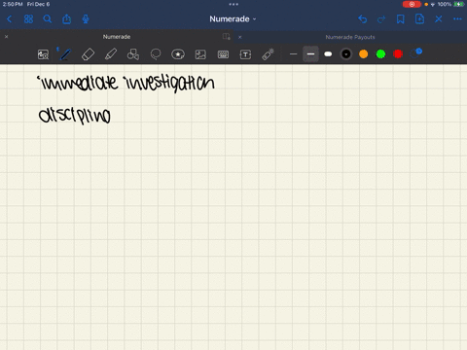The width and height of the screenshot is (467, 350).
Task: Open the more options ellipsis menu
Action: 457,19
